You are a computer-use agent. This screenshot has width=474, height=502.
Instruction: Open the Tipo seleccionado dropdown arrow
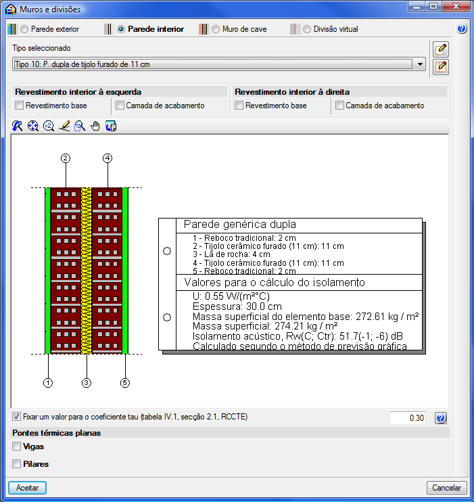coord(420,64)
